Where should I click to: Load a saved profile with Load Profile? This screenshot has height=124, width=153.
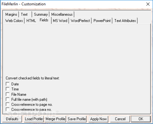click(x=34, y=119)
